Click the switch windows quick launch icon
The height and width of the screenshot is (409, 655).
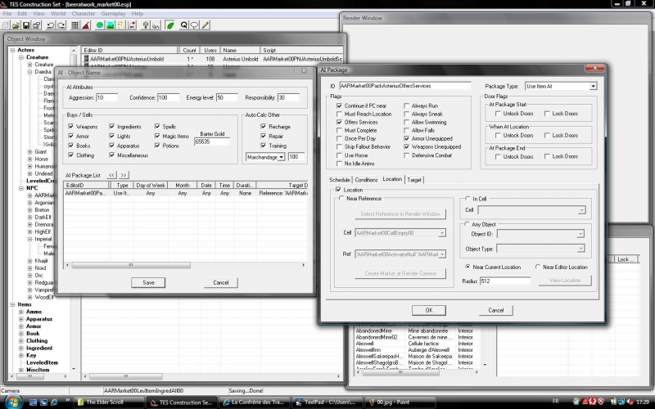tap(43, 402)
